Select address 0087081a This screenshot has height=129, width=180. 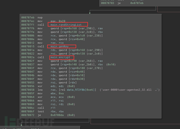click(x=28, y=50)
